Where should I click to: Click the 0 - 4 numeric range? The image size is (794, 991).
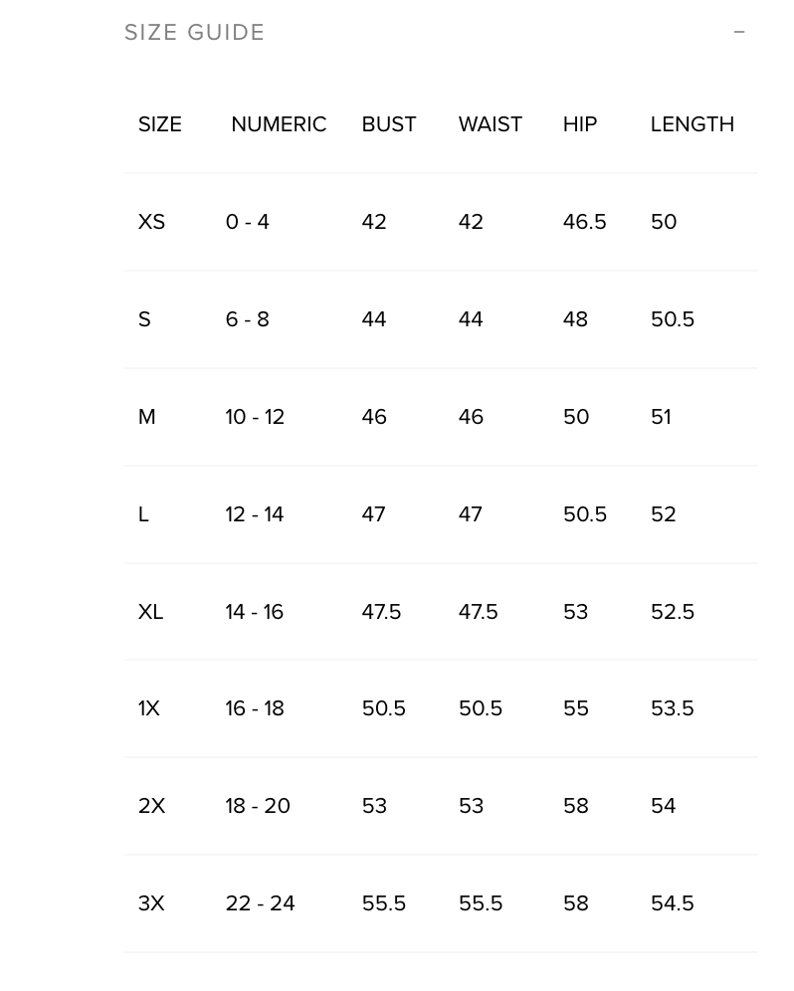248,222
